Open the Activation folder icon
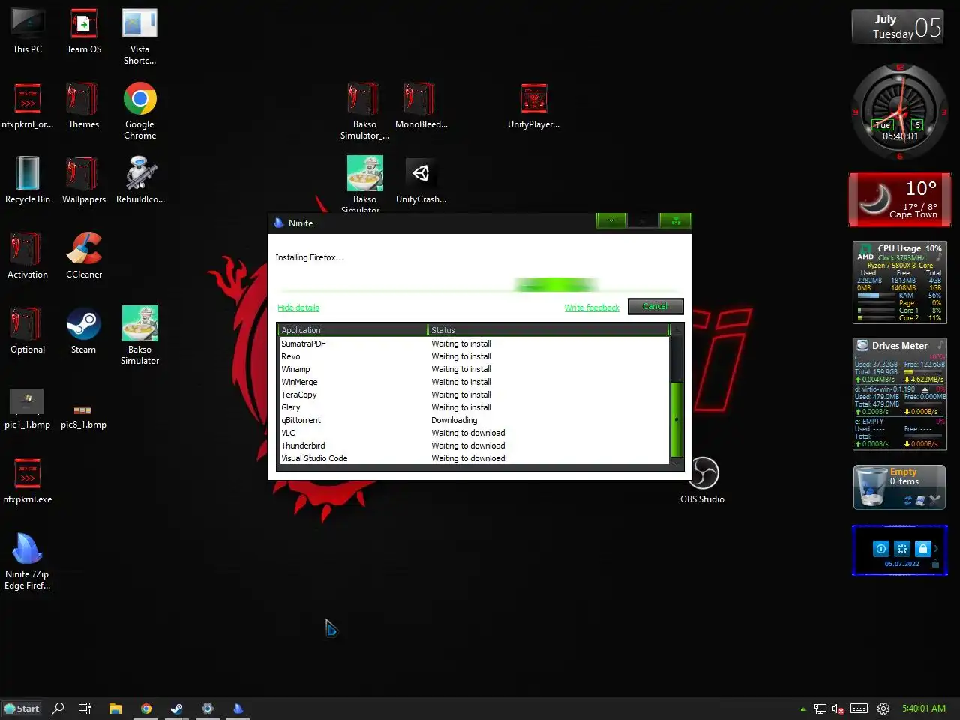This screenshot has width=960, height=720. 28,256
